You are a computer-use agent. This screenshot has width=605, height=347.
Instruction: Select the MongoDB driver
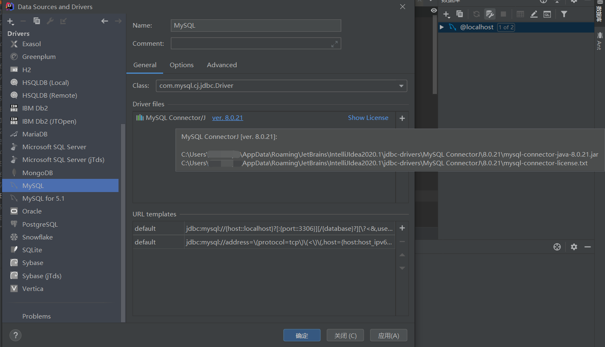[x=60, y=173]
